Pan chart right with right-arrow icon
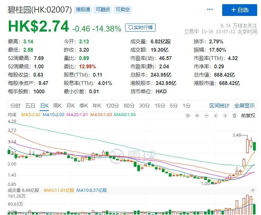This screenshot has height=215, width=261. (x=225, y=115)
